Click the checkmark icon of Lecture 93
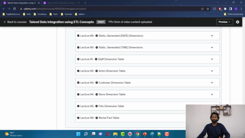This screenshot has height=138, width=245. pos(78,83)
